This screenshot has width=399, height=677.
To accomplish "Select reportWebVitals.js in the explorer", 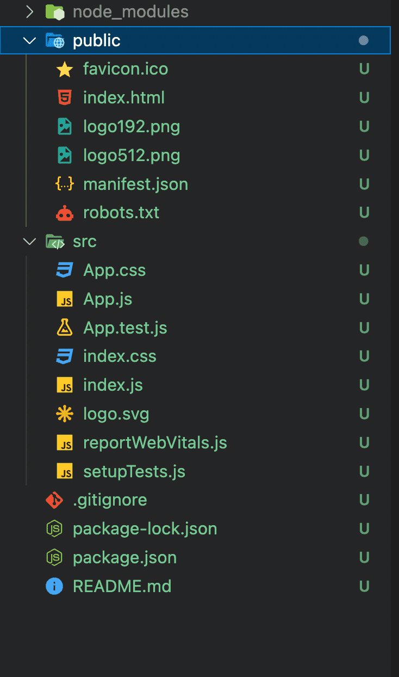I will [155, 443].
